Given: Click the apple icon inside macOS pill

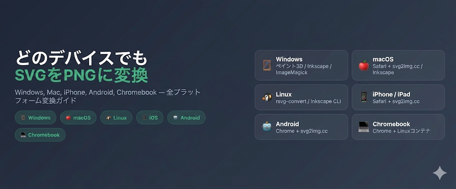Looking at the screenshot, I should tap(68, 118).
